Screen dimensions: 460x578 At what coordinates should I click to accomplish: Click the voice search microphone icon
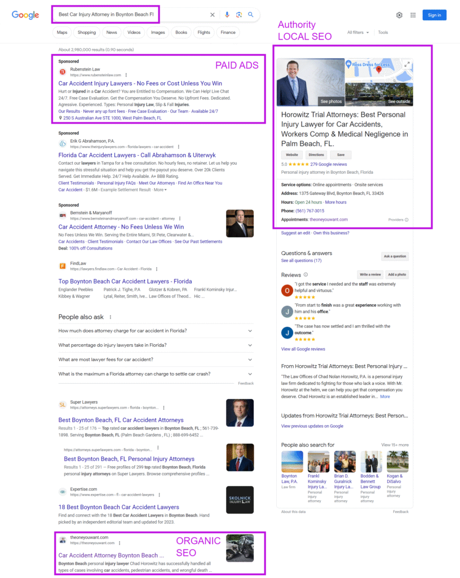[x=227, y=15]
